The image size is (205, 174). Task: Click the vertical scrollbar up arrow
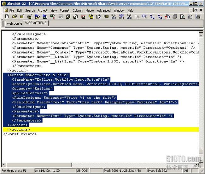coord(201,34)
